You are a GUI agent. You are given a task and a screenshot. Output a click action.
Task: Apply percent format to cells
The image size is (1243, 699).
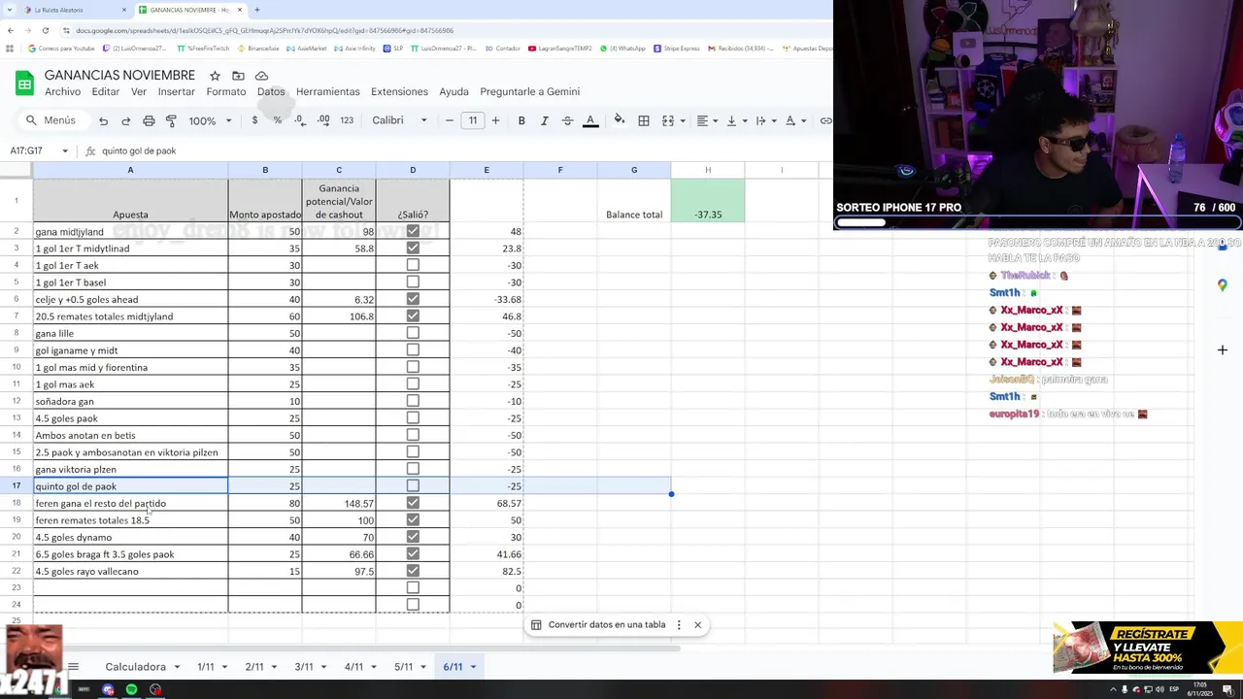tap(278, 120)
